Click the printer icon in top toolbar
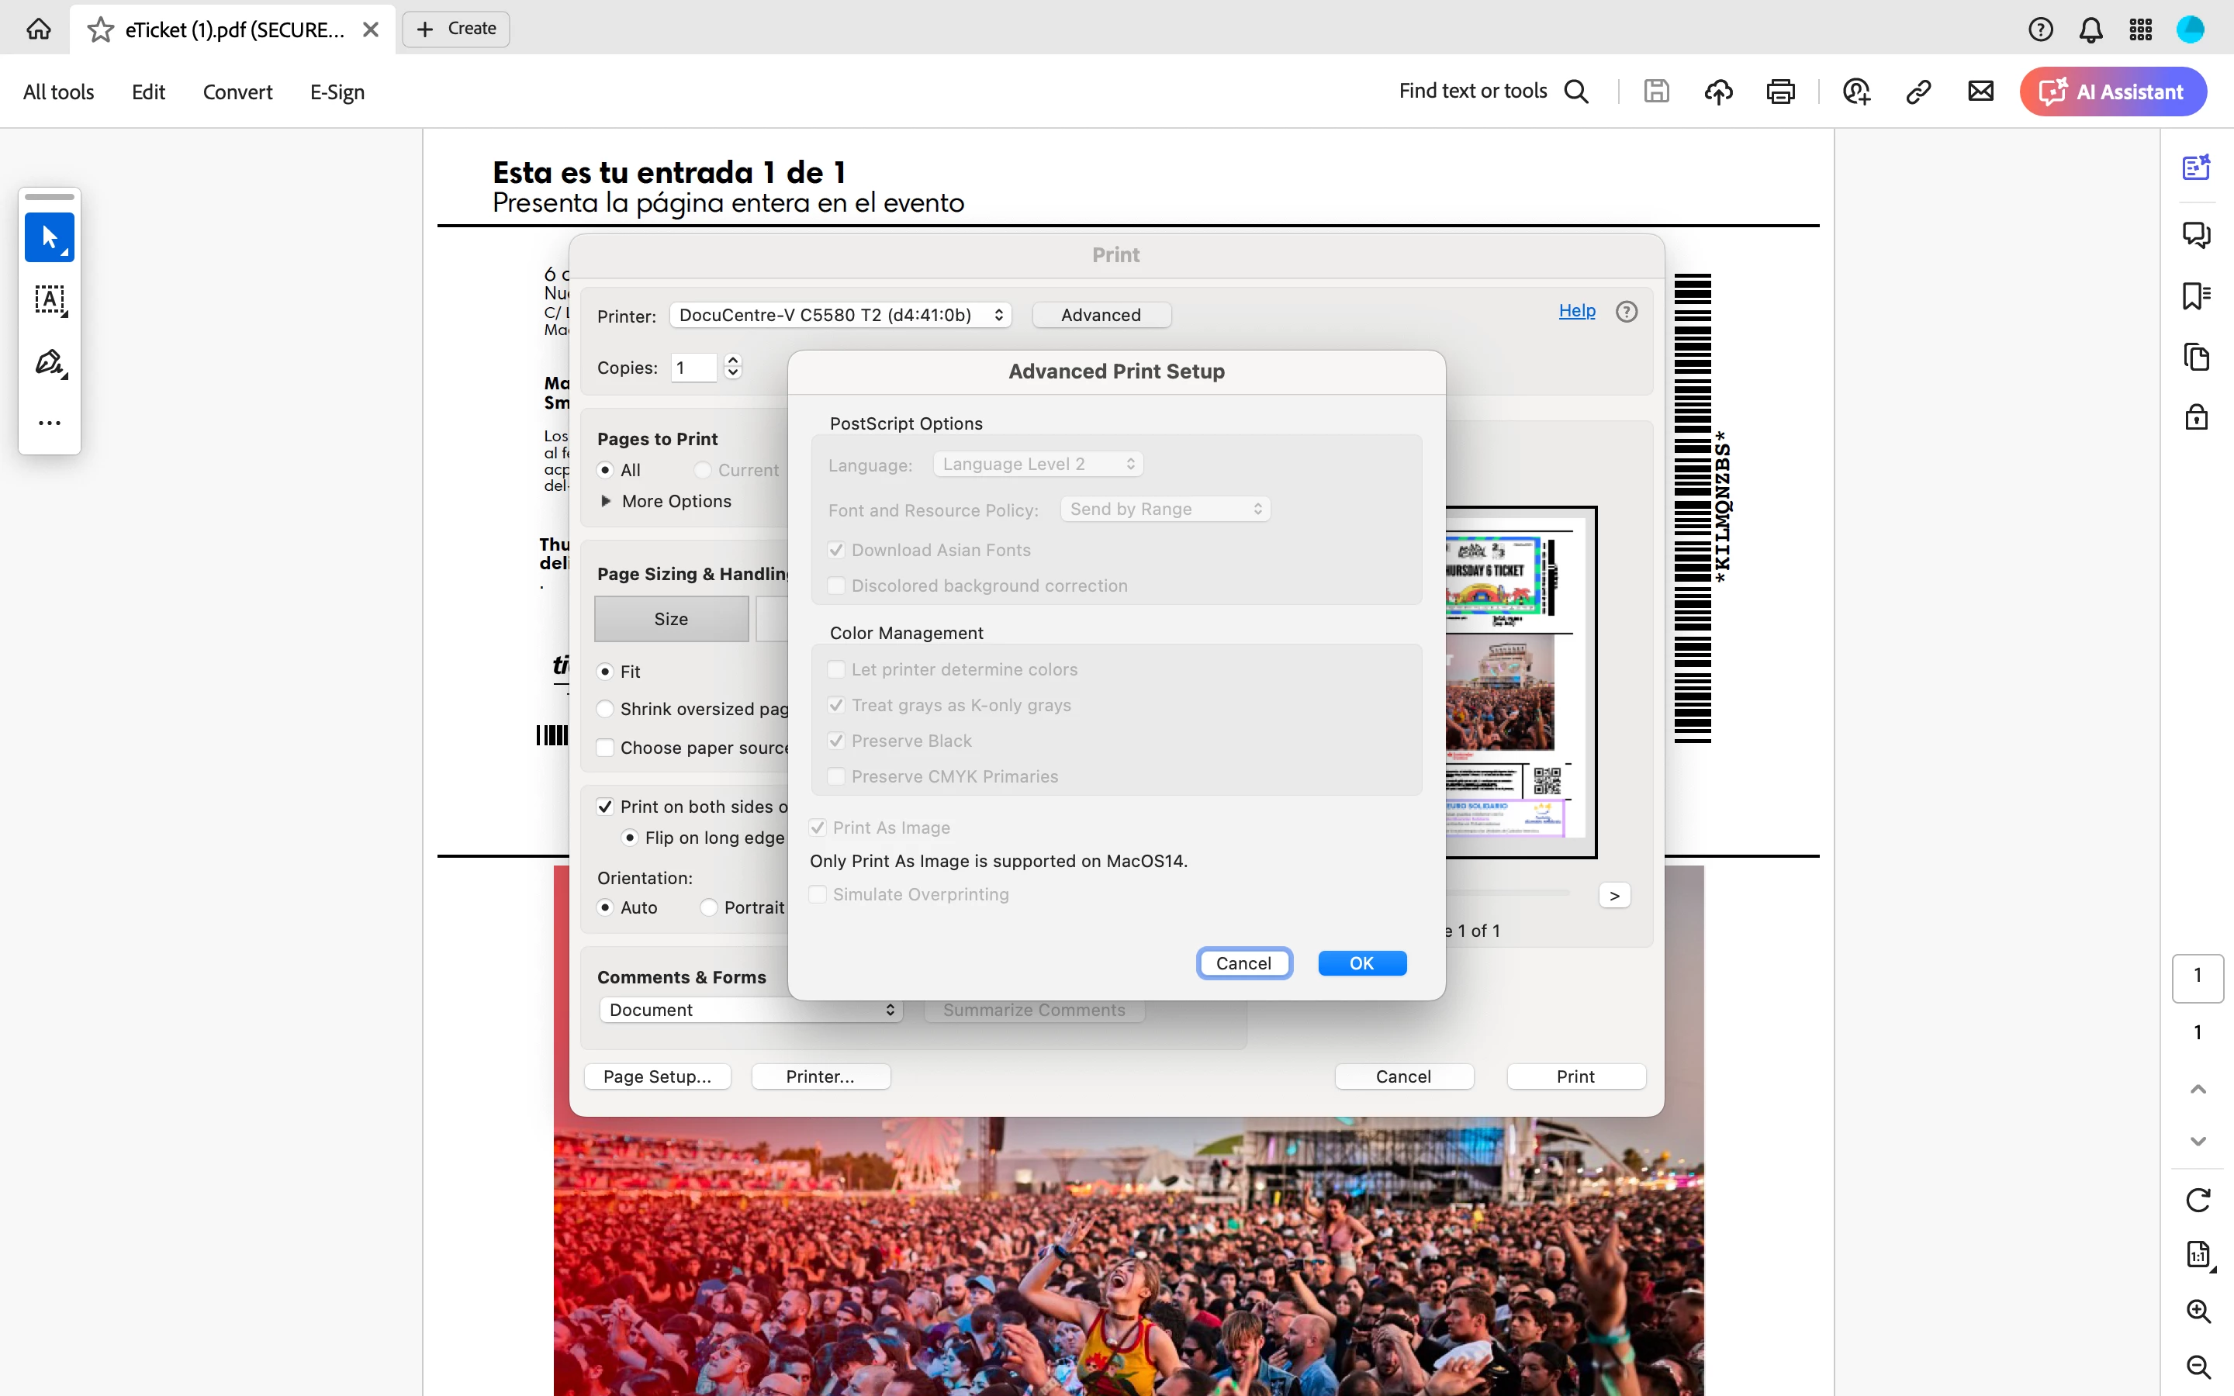The width and height of the screenshot is (2234, 1396). 1779,92
